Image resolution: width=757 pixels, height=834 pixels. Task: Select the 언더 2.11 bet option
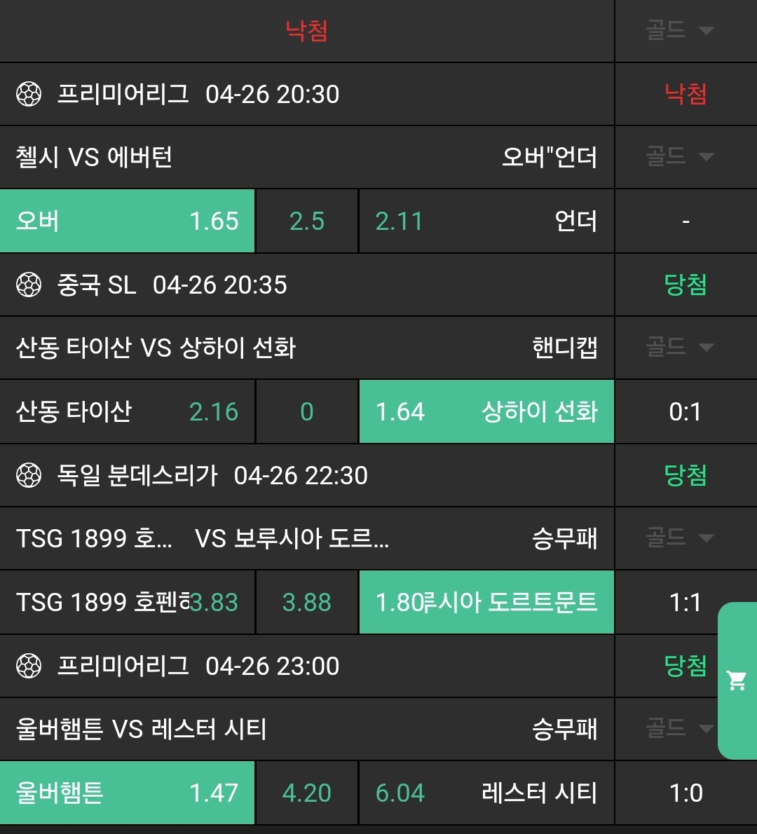[x=486, y=221]
